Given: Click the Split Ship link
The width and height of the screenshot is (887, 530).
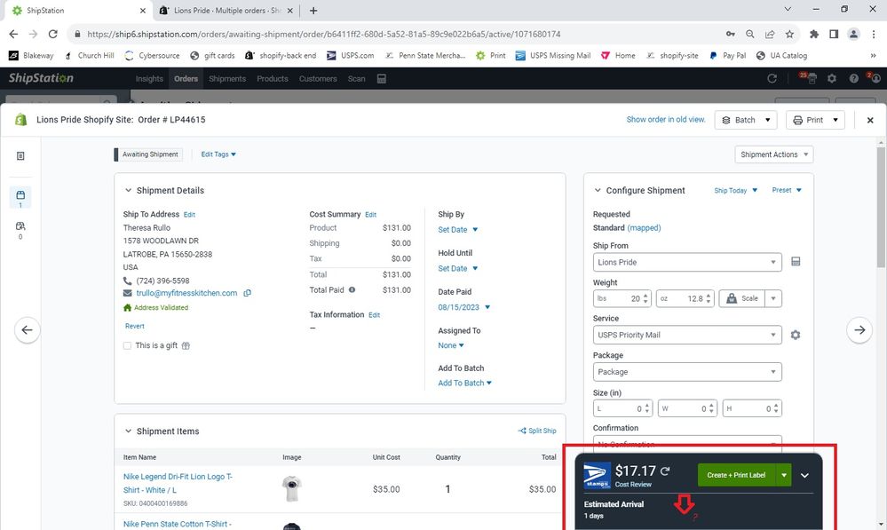Looking at the screenshot, I should (x=537, y=431).
